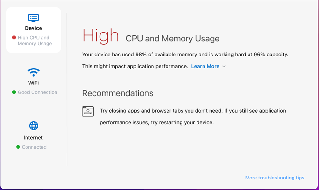Click the red Device status dot
319x190 pixels.
click(x=14, y=38)
